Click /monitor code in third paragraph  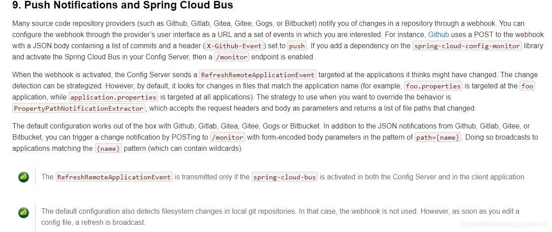pyautogui.click(x=227, y=137)
